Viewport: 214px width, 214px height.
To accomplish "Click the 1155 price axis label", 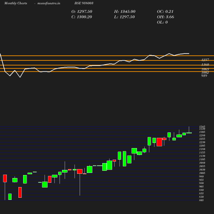I will tap(202, 152).
